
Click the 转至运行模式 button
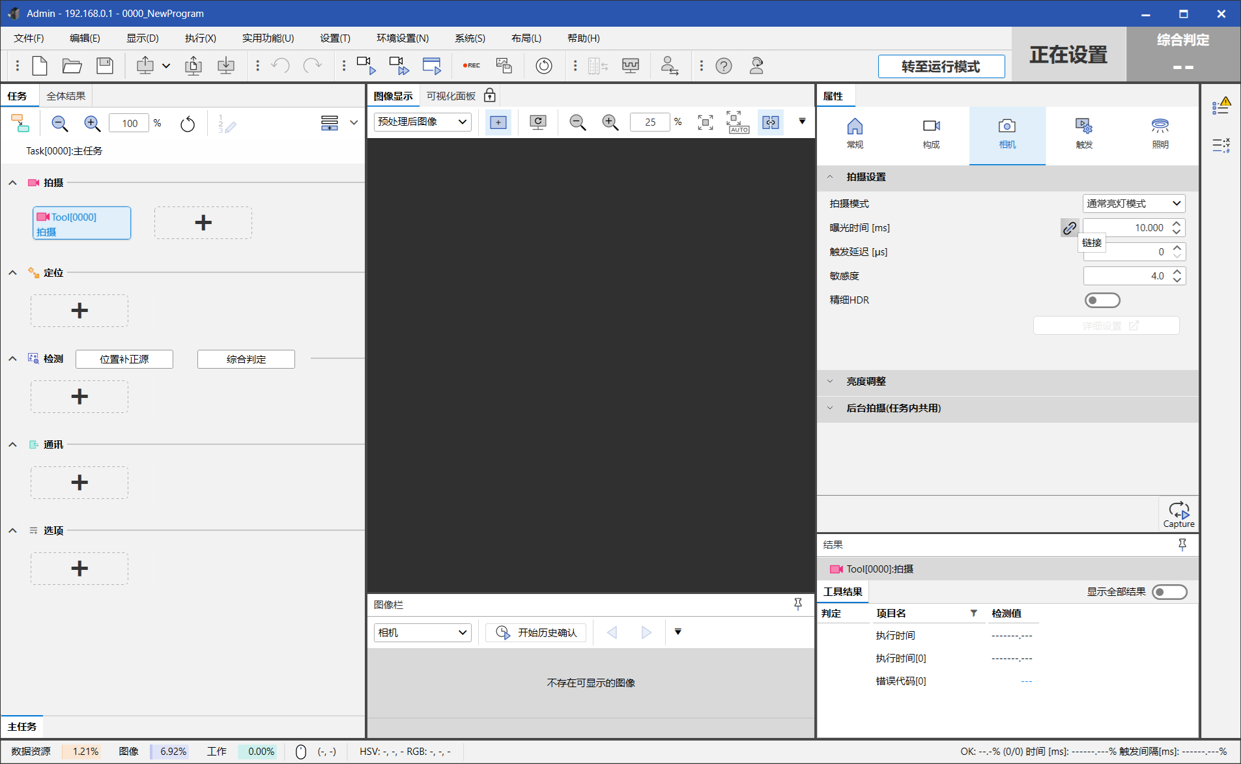[x=941, y=66]
